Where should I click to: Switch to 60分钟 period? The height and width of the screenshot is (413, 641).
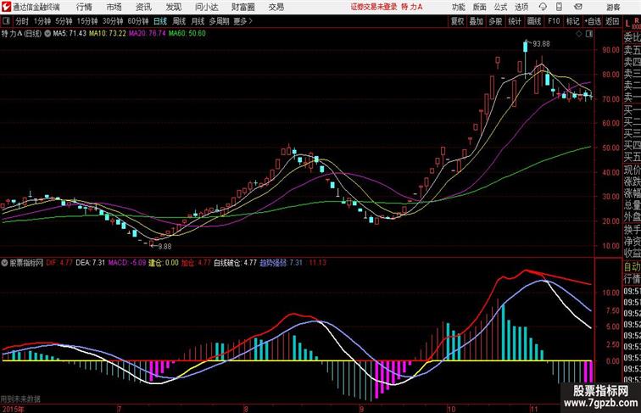click(x=138, y=21)
